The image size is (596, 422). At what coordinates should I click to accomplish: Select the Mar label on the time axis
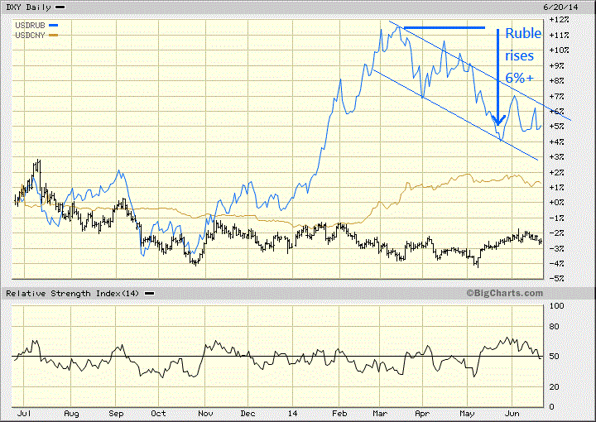(x=378, y=412)
